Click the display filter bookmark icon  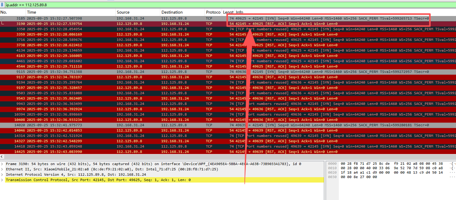pos(2,5)
